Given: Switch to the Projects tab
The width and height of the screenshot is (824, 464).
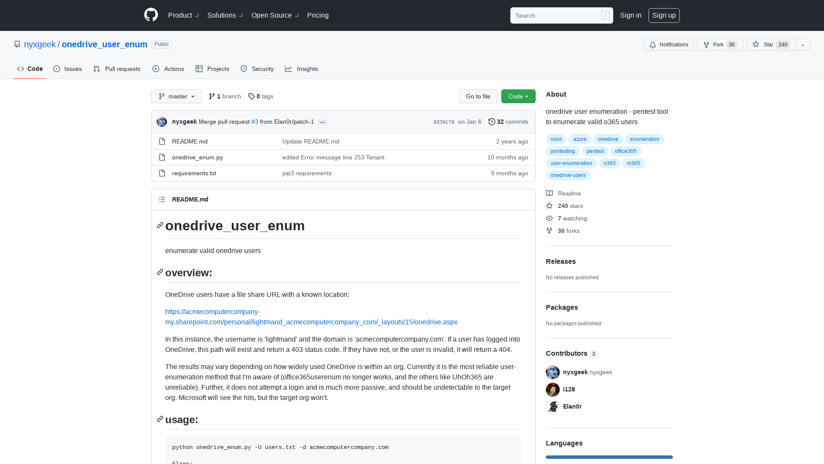Looking at the screenshot, I should tap(212, 69).
